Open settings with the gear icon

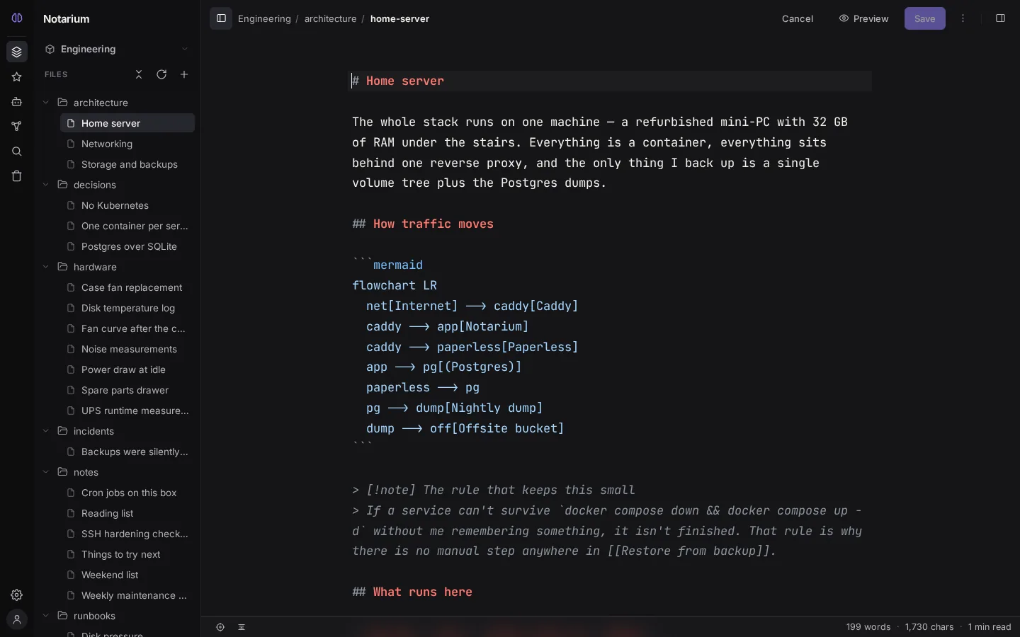(17, 595)
